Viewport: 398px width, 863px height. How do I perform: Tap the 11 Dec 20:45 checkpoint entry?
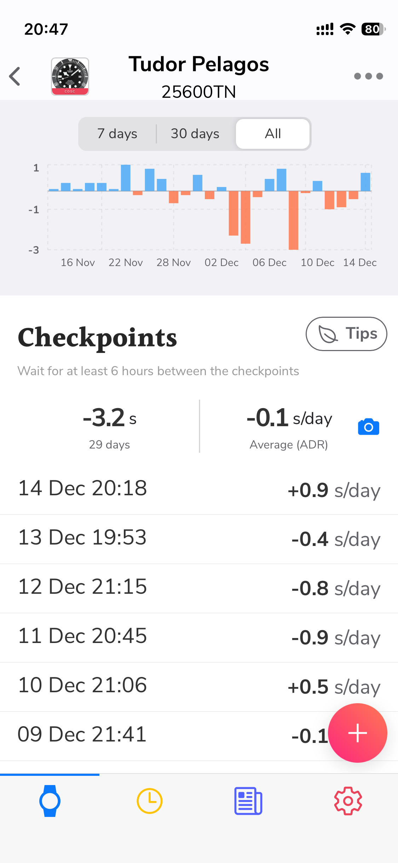click(199, 637)
